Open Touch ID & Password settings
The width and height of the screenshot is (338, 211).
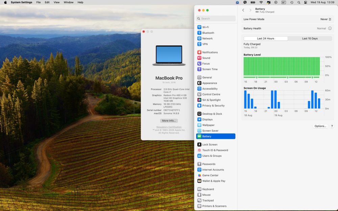click(x=216, y=150)
